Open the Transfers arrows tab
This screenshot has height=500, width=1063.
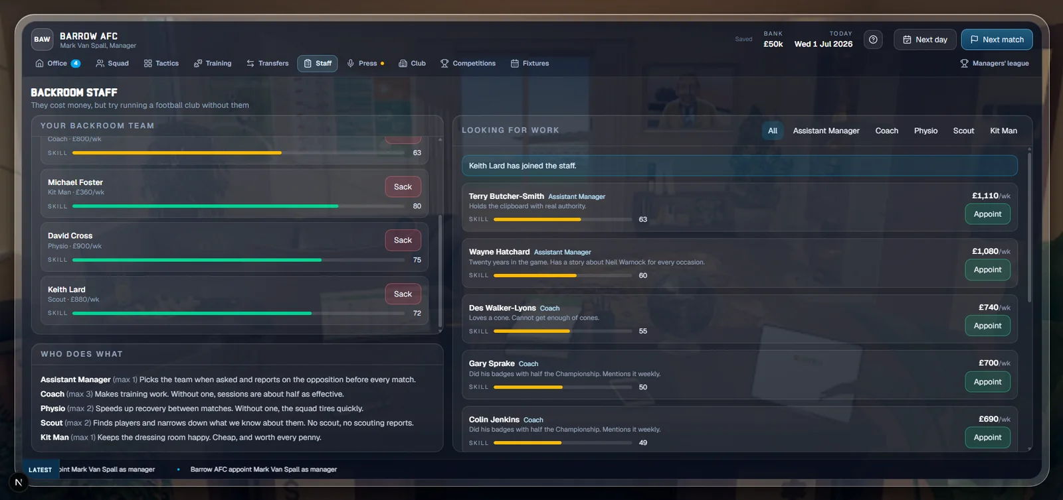point(267,64)
